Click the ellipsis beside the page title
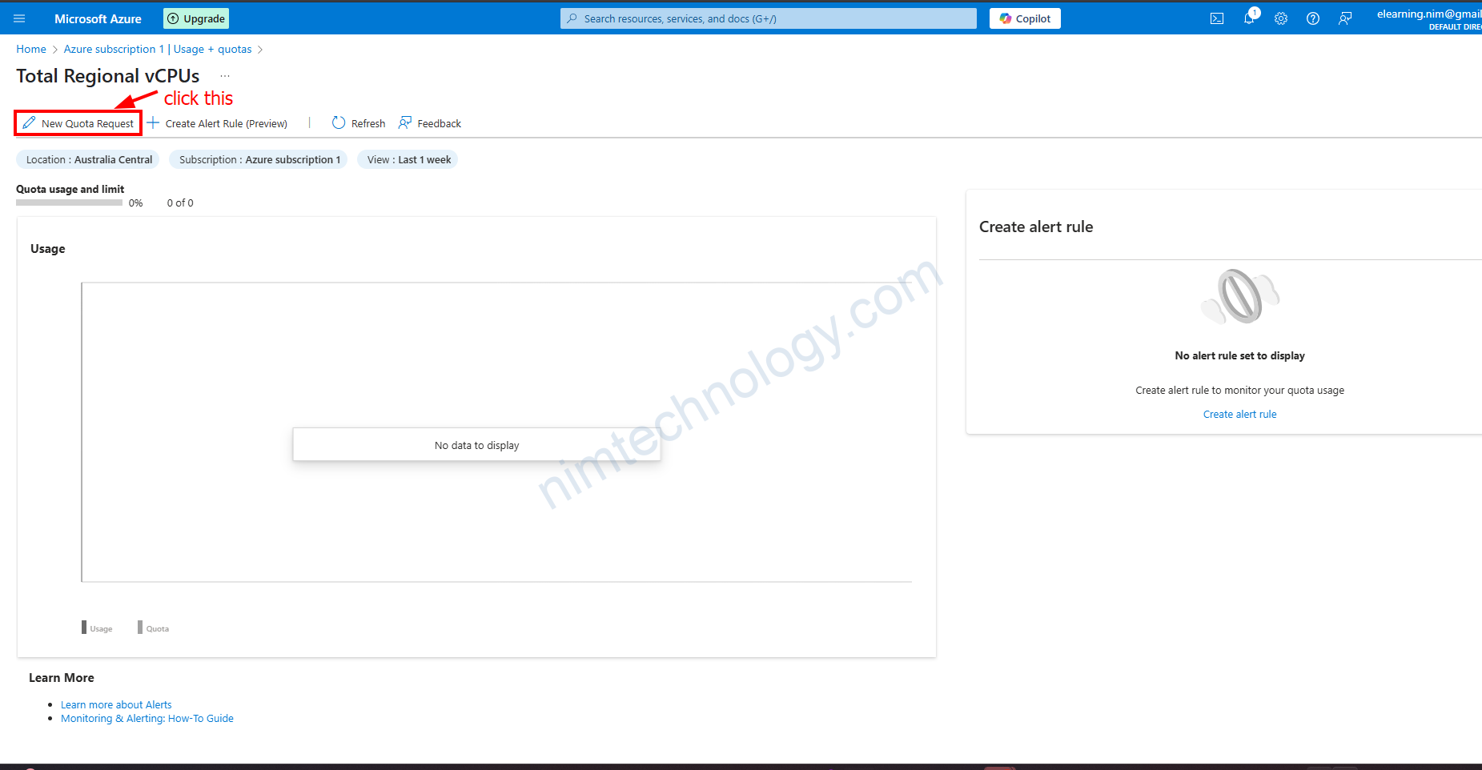Viewport: 1482px width, 770px height. [x=225, y=76]
